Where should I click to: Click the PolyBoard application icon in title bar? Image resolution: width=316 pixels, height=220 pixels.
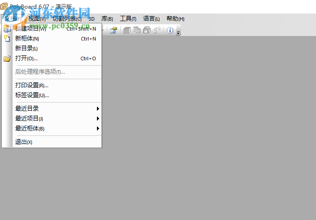(4, 6)
